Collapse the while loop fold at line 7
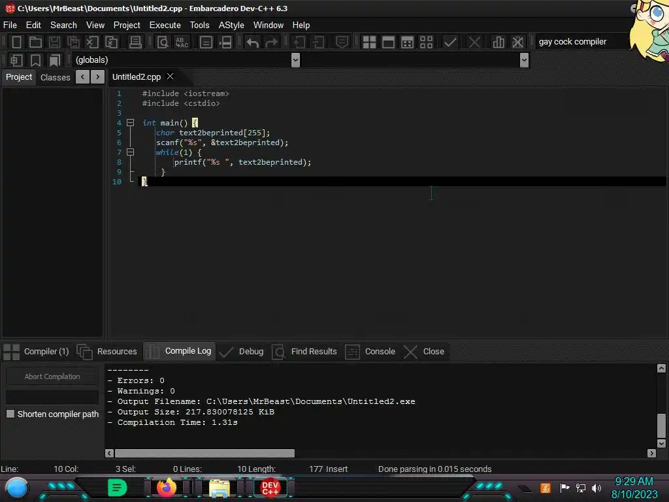The height and width of the screenshot is (502, 669). click(x=131, y=152)
